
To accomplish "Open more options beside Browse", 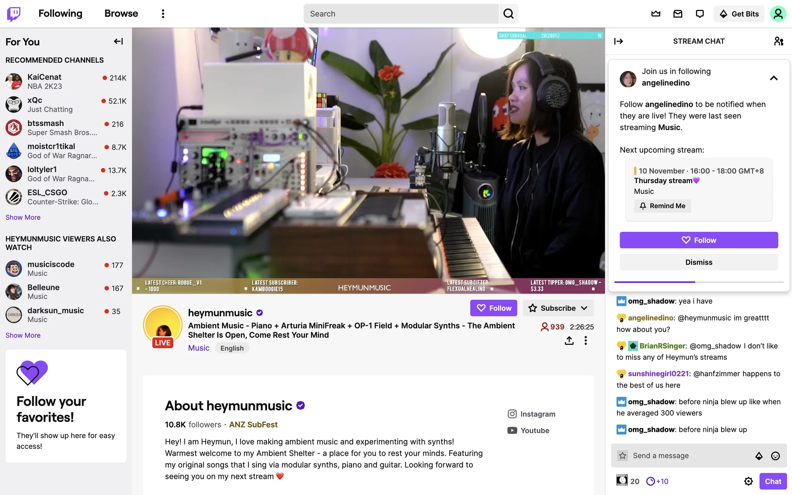I will pyautogui.click(x=163, y=14).
